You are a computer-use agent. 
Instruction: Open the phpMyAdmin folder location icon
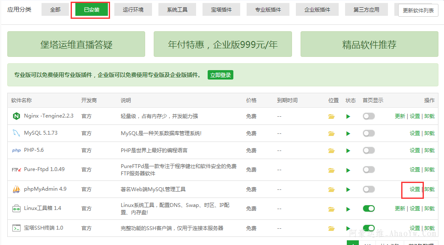pyautogui.click(x=331, y=189)
